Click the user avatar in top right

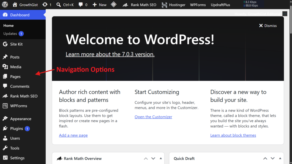pyautogui.click(x=285, y=14)
